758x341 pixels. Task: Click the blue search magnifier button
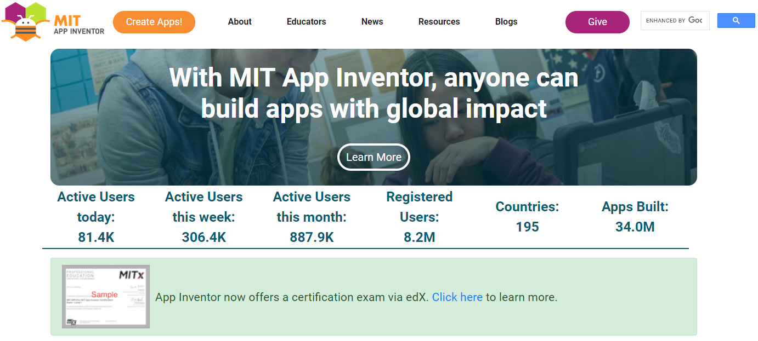tap(736, 21)
